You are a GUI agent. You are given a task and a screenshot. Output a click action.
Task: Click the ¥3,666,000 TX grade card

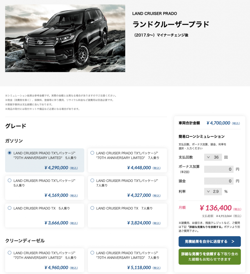(45, 215)
